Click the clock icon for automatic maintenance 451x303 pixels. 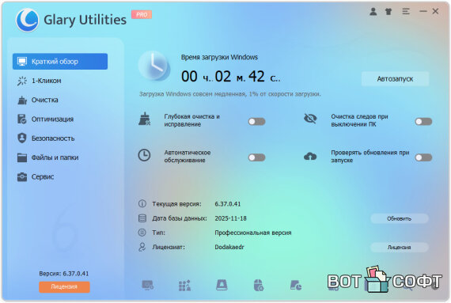click(144, 155)
